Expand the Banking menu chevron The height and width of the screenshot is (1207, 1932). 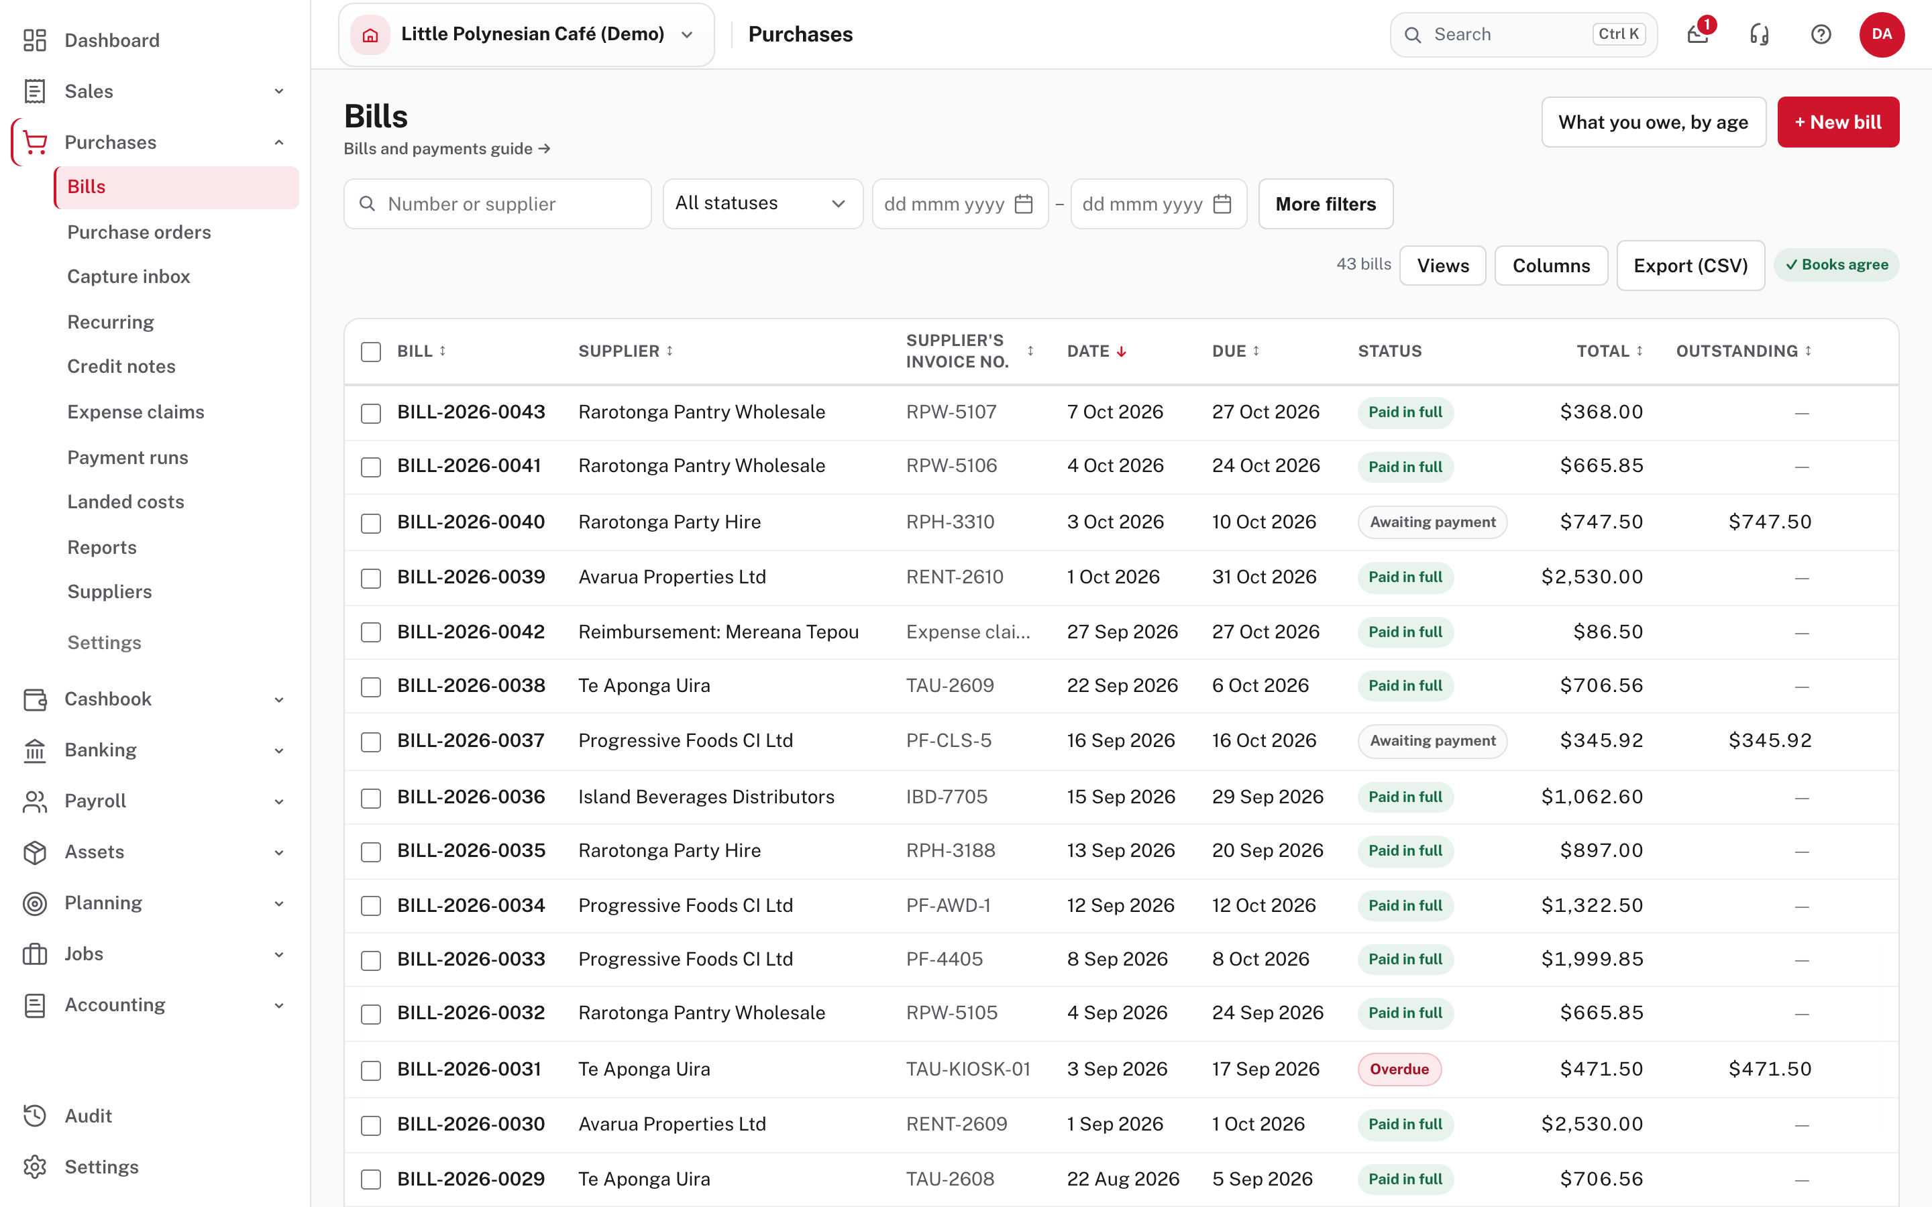pos(278,750)
